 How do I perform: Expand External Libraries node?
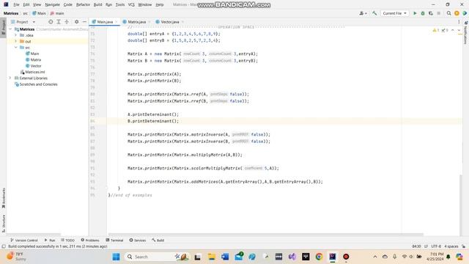pos(10,78)
